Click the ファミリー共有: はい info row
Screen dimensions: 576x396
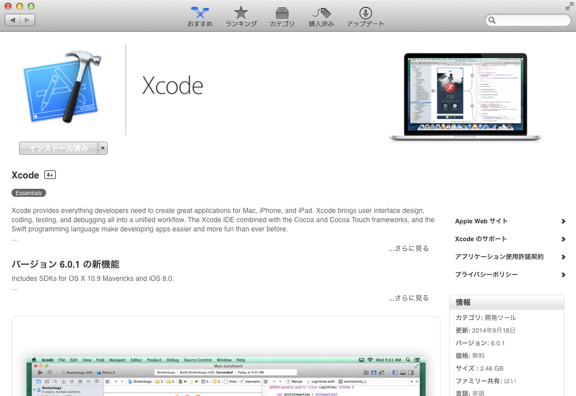[486, 381]
